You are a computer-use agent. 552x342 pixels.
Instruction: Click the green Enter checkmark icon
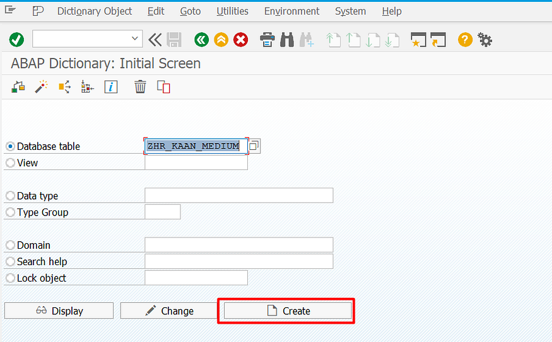[16, 40]
